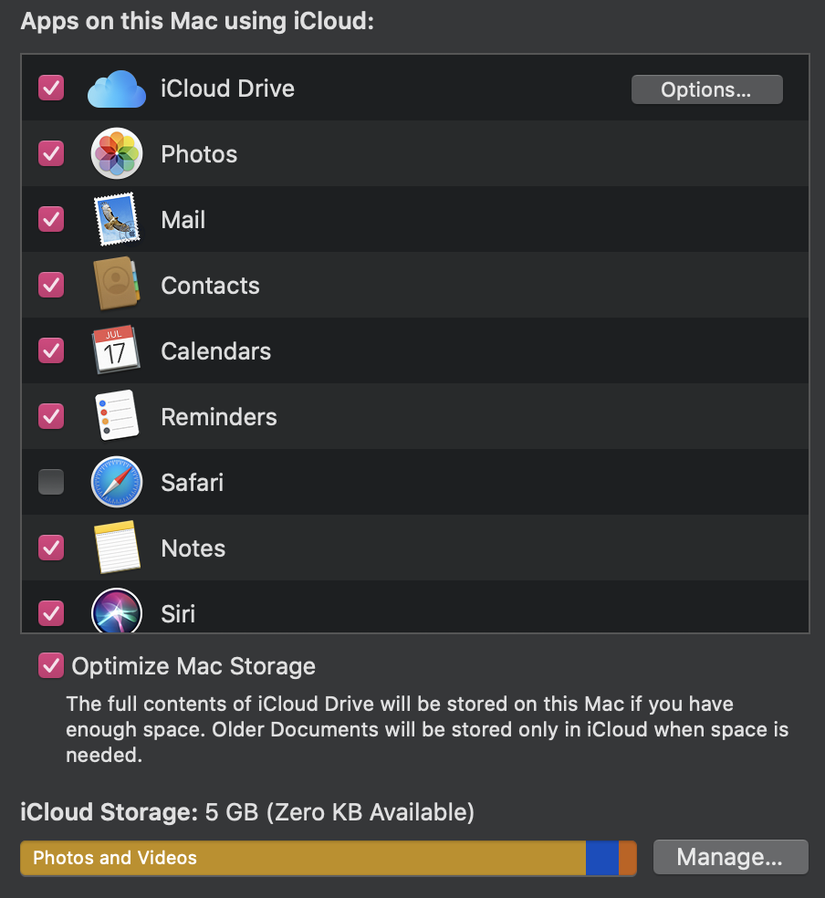Click the Photos app icon
The width and height of the screenshot is (825, 898).
click(117, 154)
